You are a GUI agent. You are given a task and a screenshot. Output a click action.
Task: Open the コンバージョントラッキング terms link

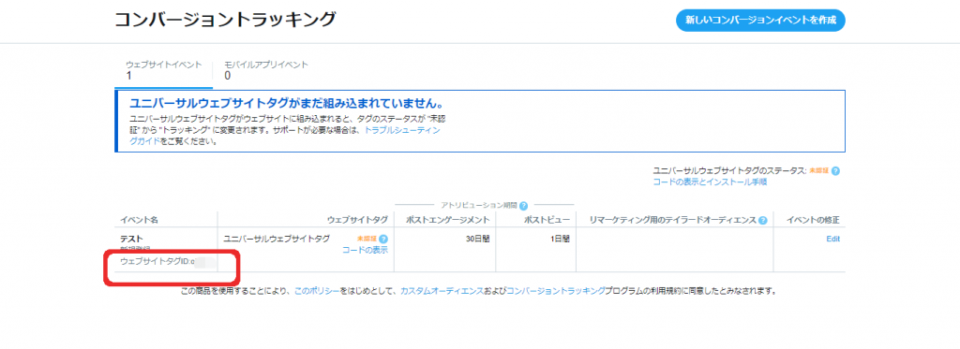click(x=555, y=291)
